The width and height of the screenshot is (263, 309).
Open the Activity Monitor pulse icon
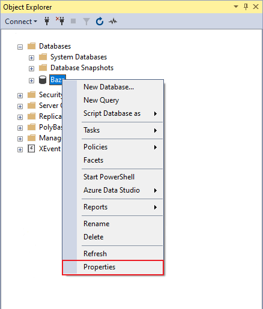point(113,21)
